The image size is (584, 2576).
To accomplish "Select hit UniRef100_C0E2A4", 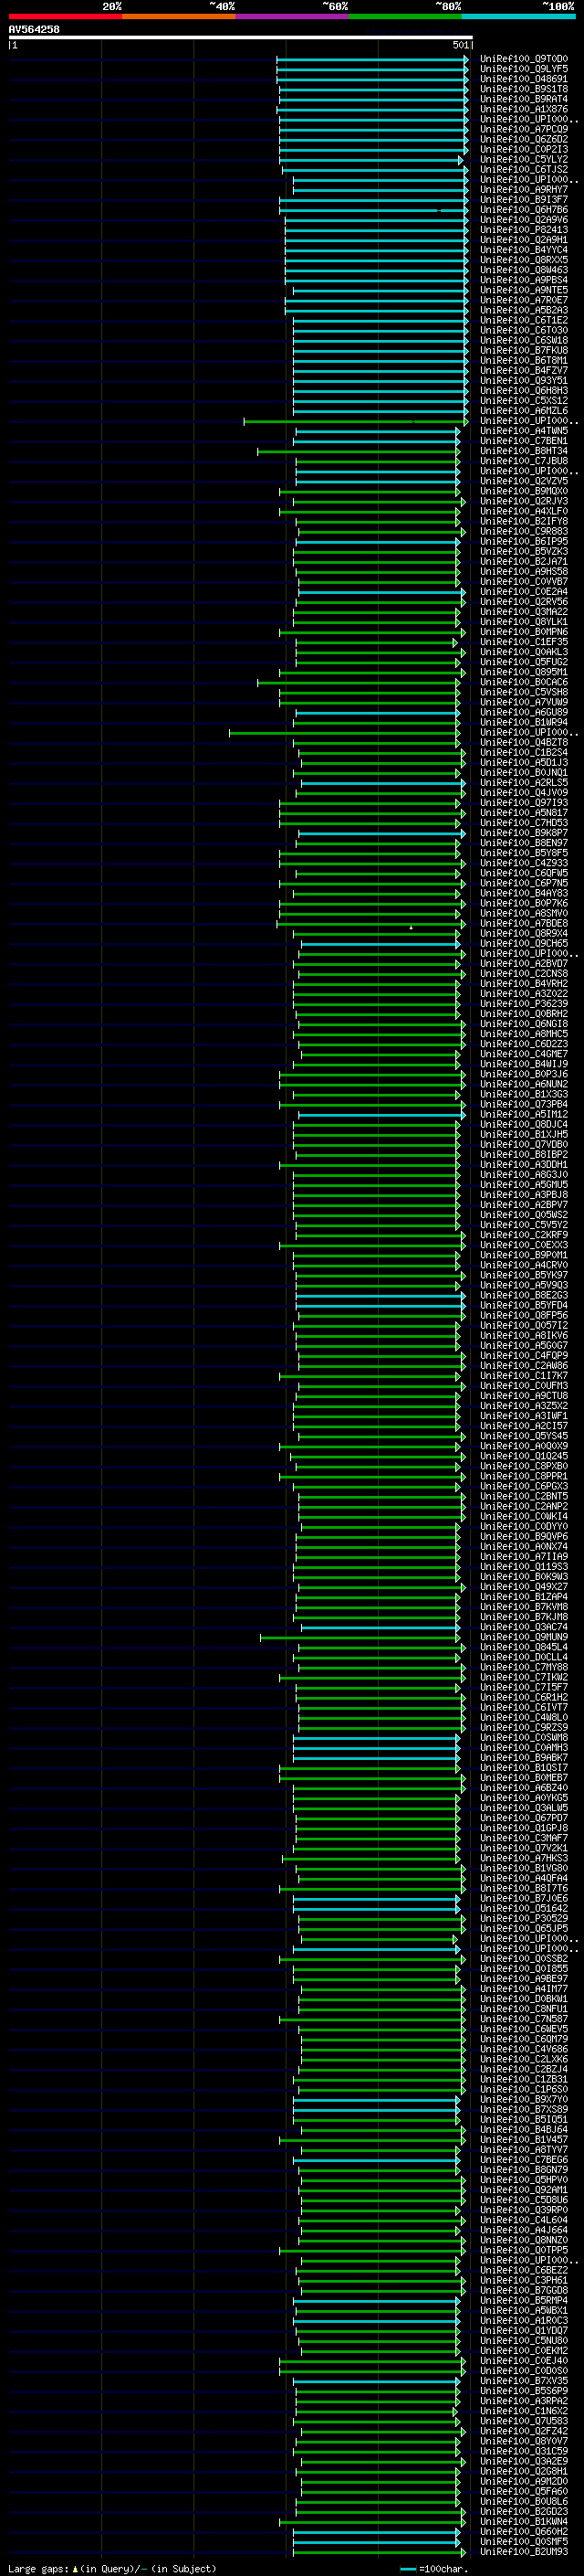I will click(523, 591).
